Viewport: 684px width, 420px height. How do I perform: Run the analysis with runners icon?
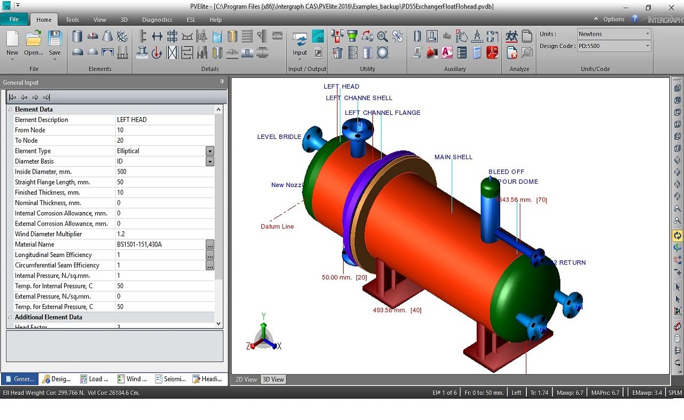(512, 36)
